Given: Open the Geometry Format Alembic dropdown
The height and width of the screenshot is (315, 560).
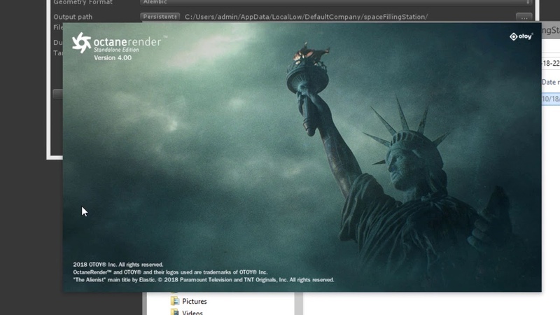Looking at the screenshot, I should (x=336, y=3).
